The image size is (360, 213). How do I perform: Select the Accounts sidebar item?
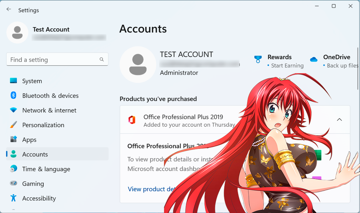point(57,154)
